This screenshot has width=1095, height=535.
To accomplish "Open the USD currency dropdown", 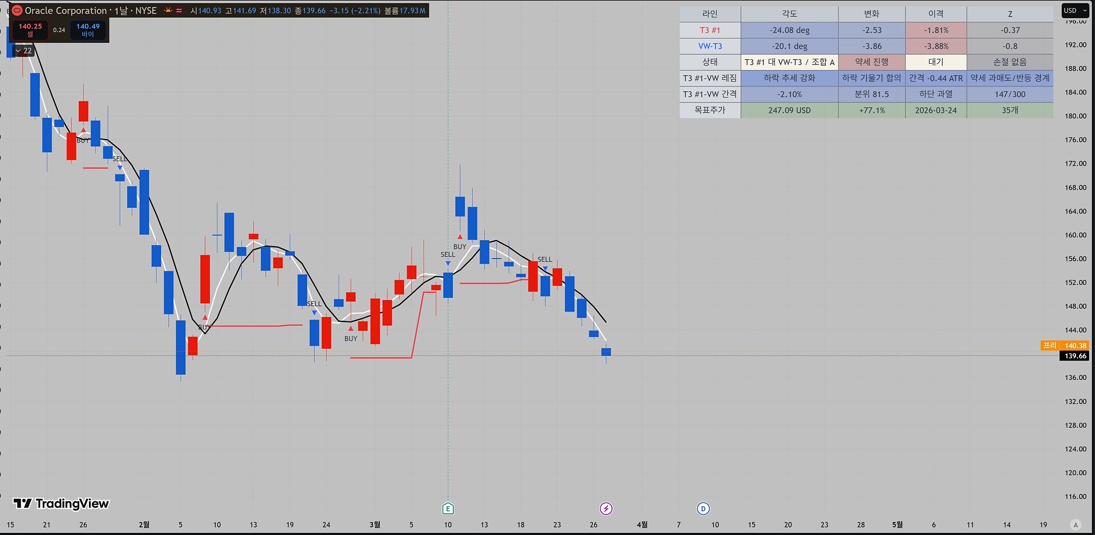I will click(1075, 10).
